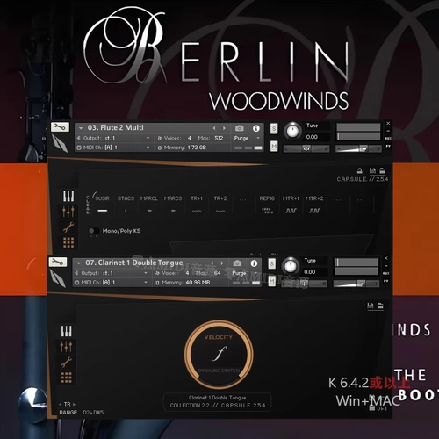Click the Tune value 0.00 on Clarinet 1

click(x=309, y=272)
